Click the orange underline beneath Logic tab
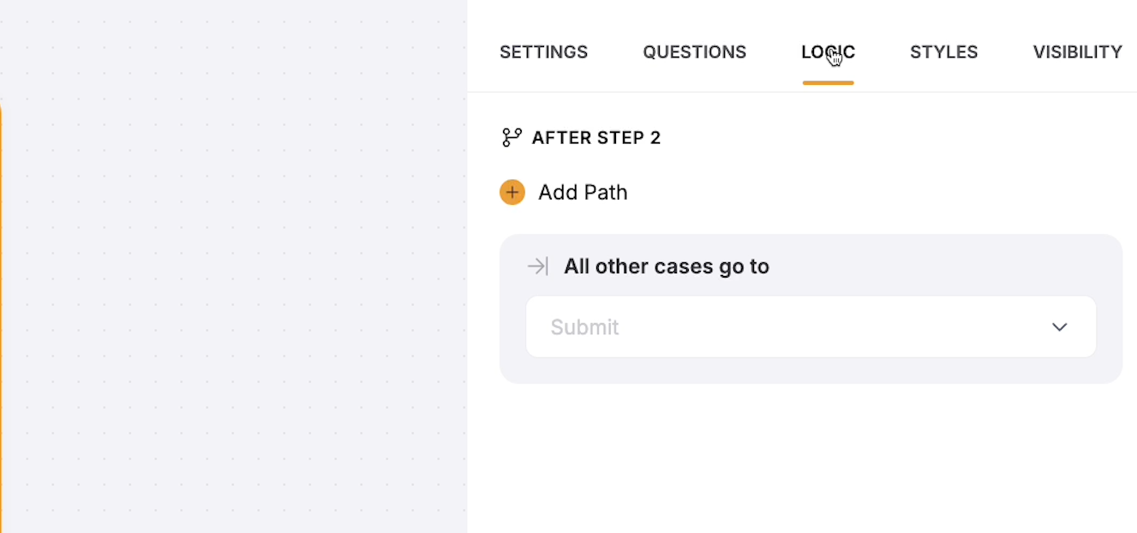The height and width of the screenshot is (533, 1137). pyautogui.click(x=828, y=83)
